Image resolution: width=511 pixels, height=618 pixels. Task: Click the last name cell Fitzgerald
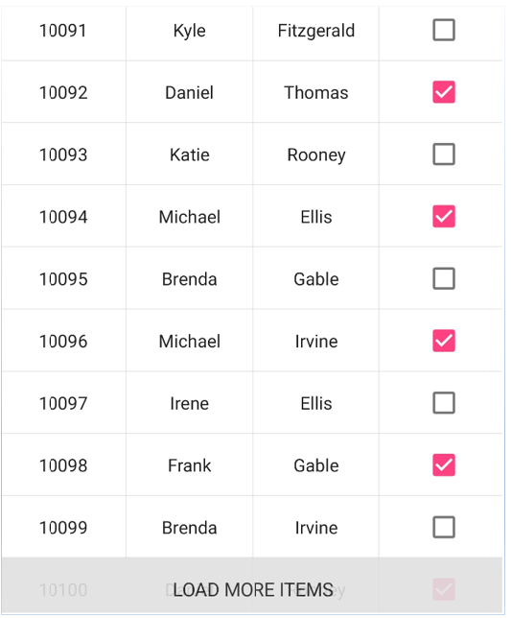[x=316, y=31]
